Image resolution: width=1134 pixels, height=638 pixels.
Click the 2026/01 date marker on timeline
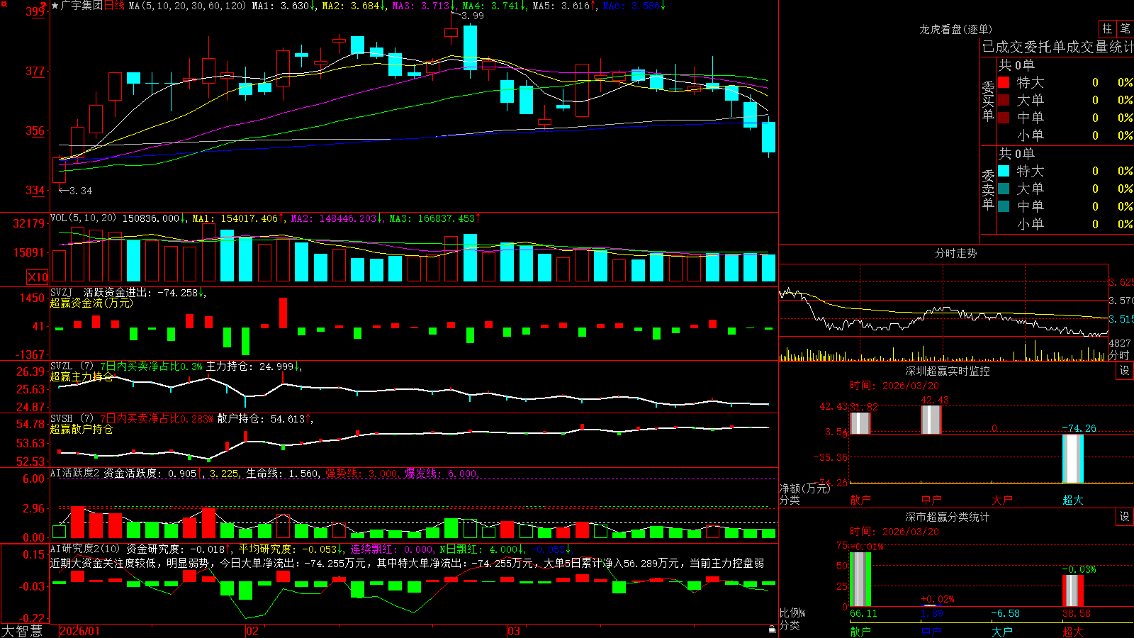pyautogui.click(x=80, y=631)
